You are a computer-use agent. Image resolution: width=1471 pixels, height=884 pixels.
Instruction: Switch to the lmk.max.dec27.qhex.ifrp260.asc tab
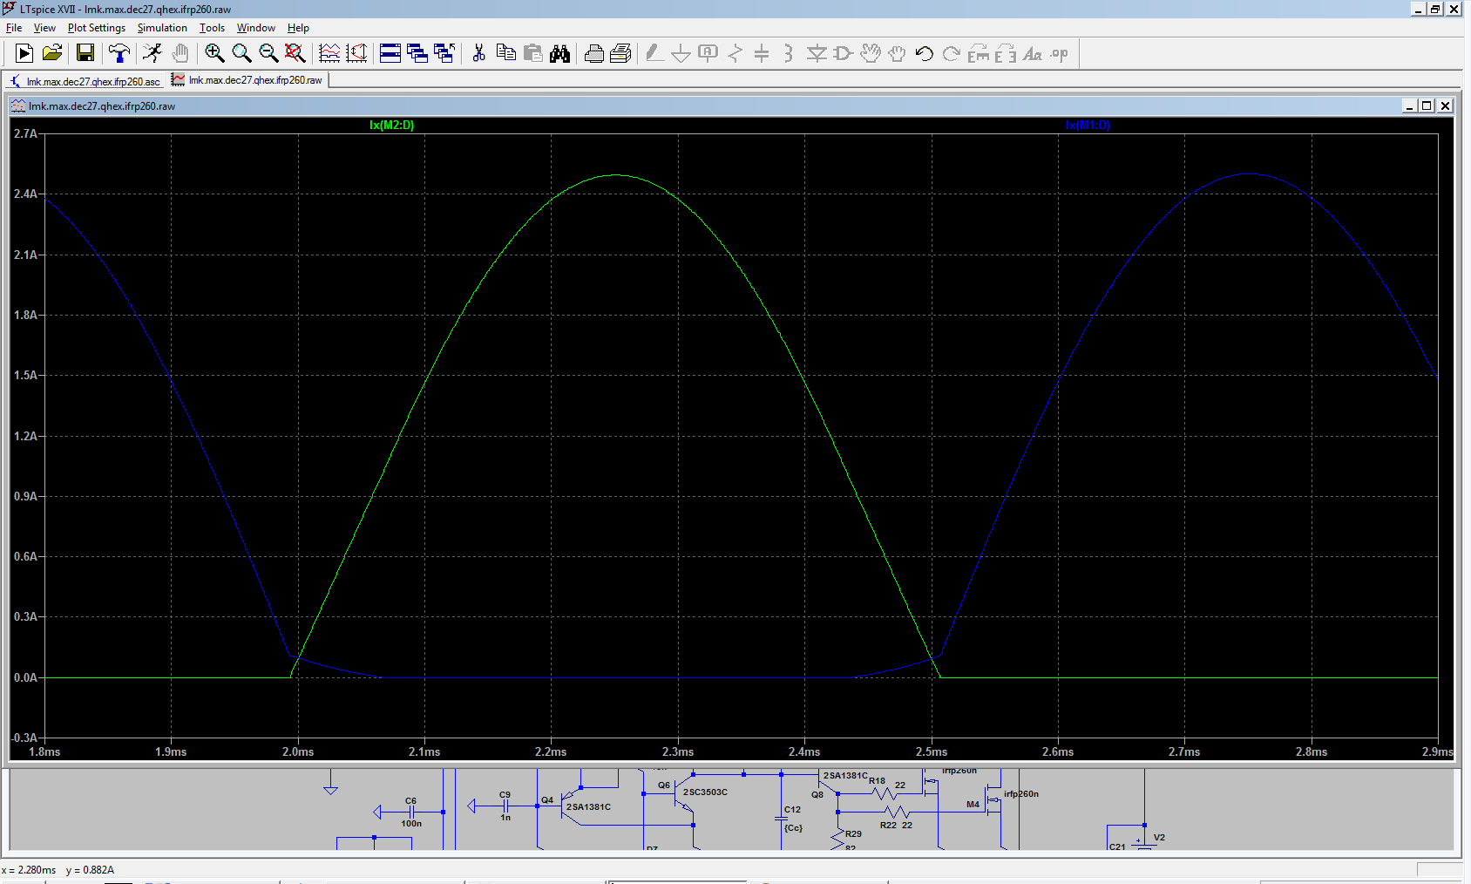(x=85, y=81)
